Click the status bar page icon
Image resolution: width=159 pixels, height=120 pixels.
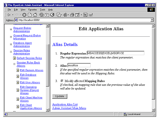[x=6, y=114]
